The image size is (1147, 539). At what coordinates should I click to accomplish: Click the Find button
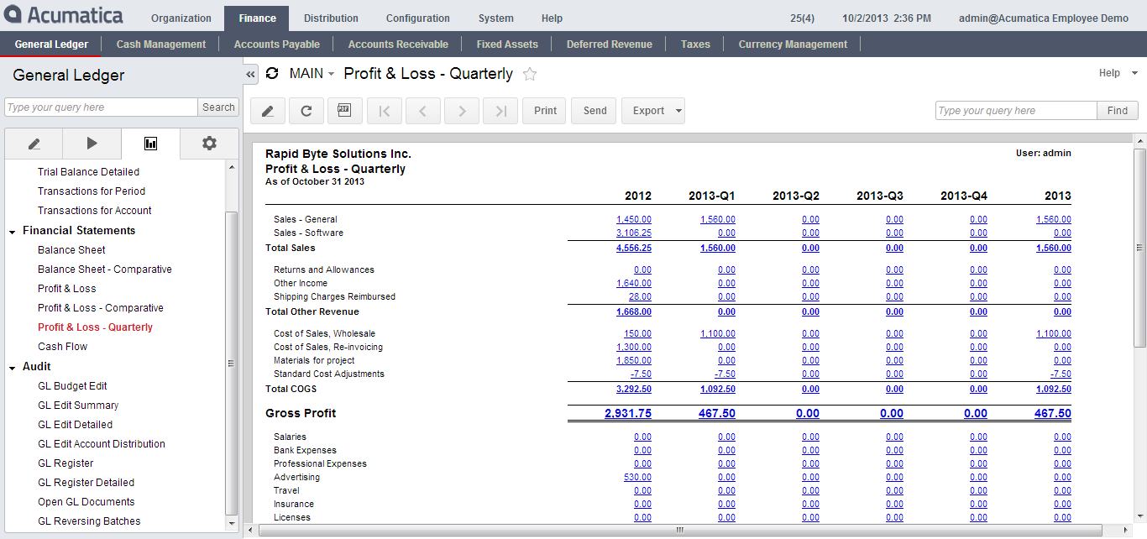tap(1118, 111)
